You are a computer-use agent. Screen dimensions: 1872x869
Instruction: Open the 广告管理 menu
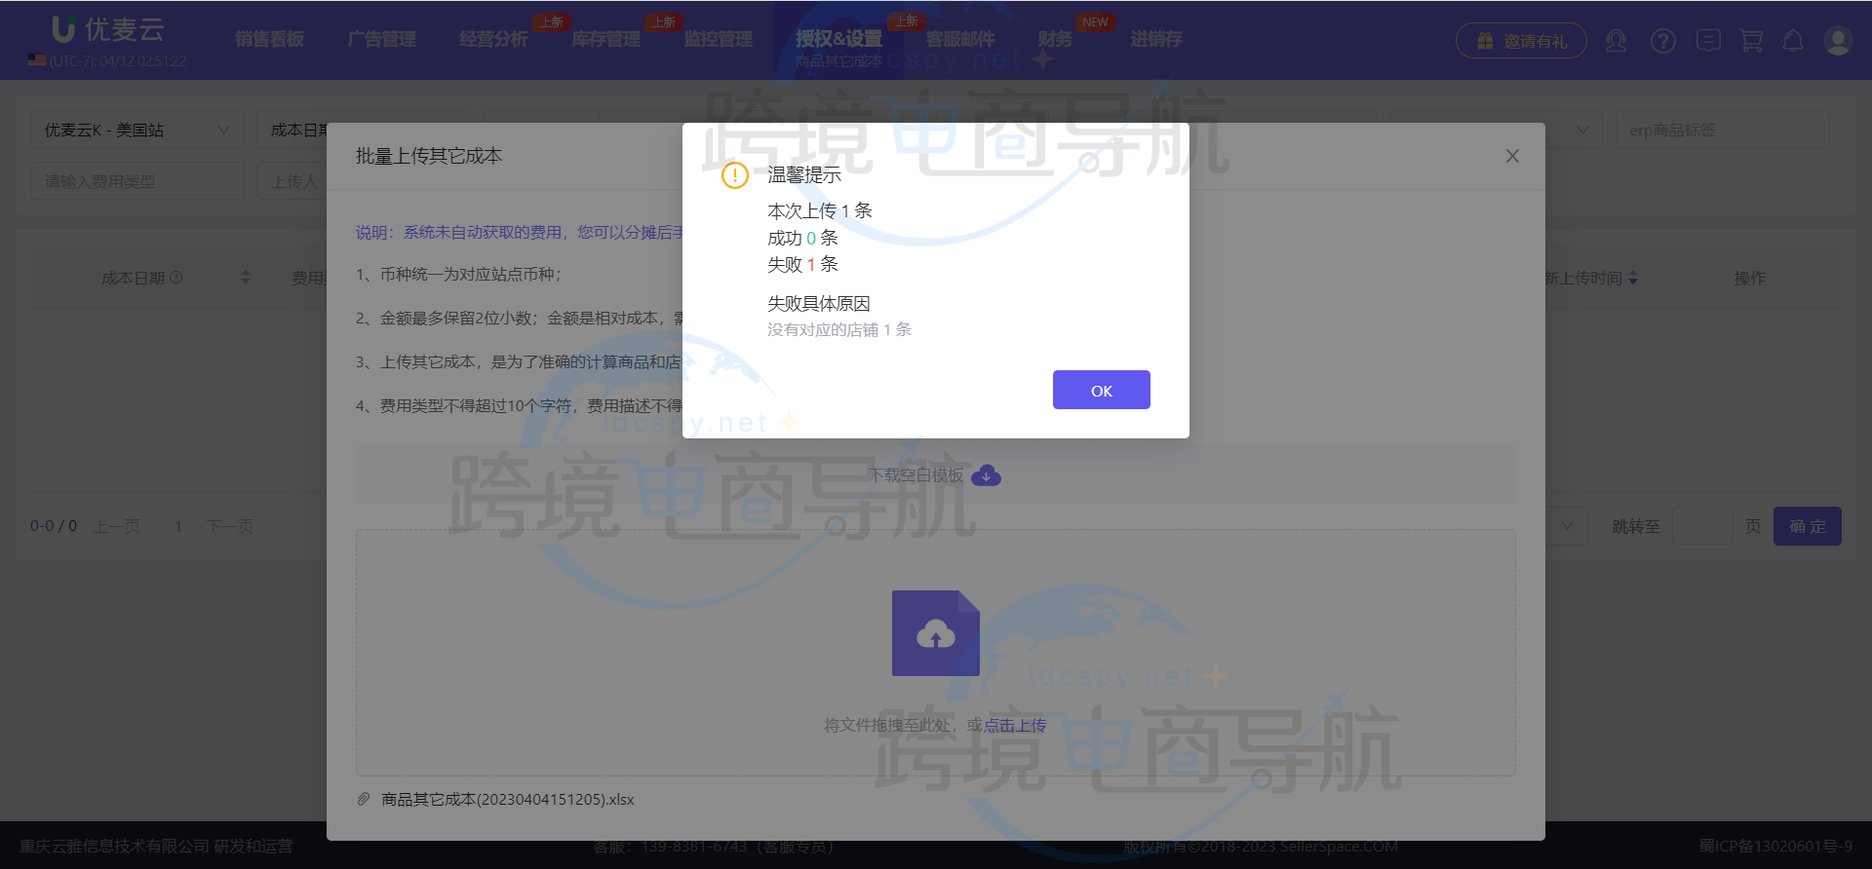(381, 39)
